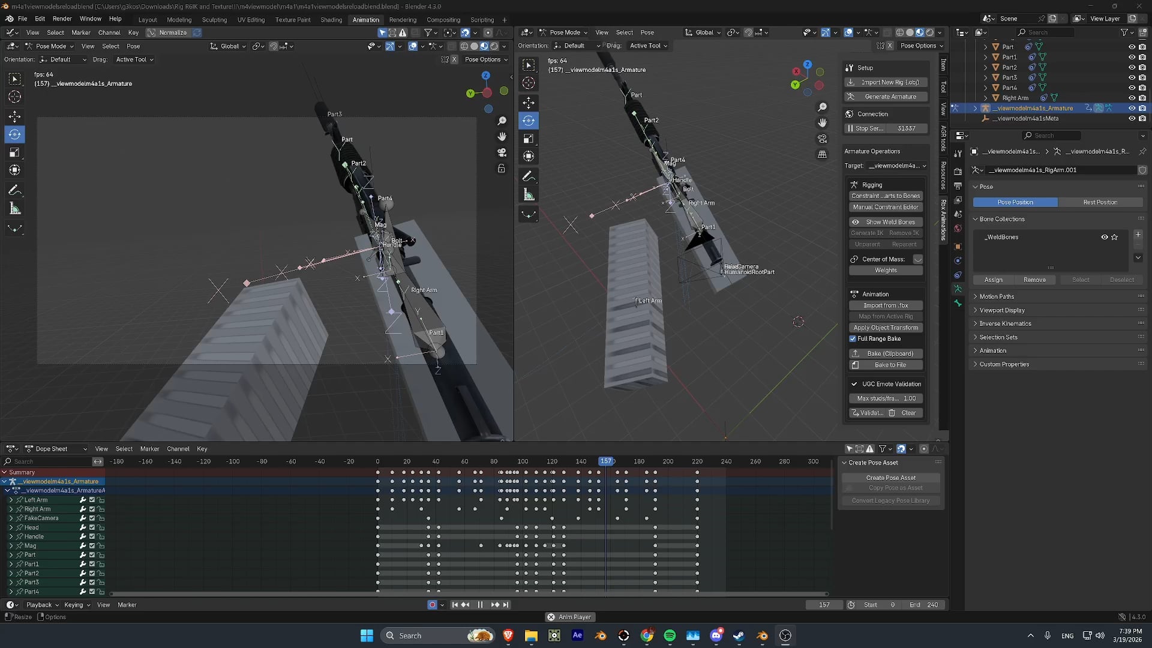The height and width of the screenshot is (648, 1152).
Task: Toggle visibility of the _WeldBones collection
Action: tap(1104, 237)
